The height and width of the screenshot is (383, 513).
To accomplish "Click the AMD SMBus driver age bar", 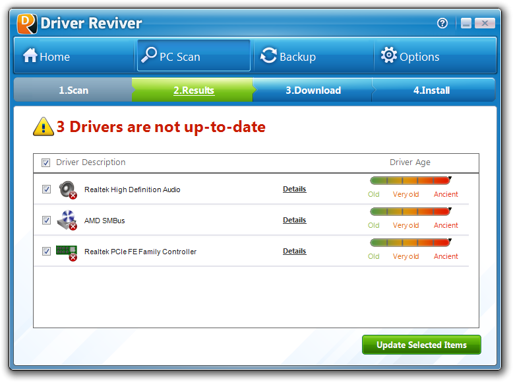I will click(411, 212).
